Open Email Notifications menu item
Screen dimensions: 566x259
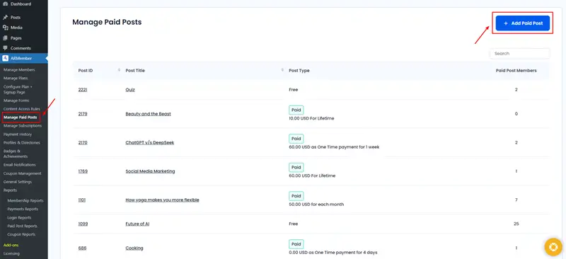tap(20, 165)
